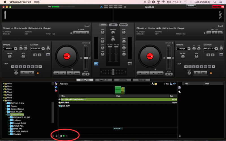Click the green pause icon in browser footer

coord(64,136)
